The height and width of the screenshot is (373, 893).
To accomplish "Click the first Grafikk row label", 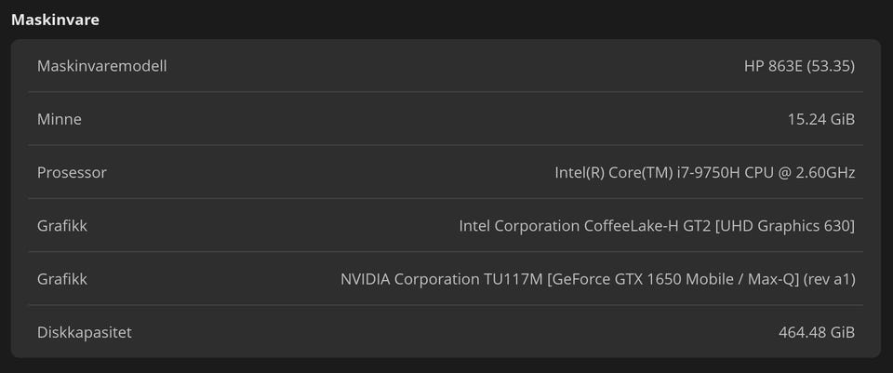I will (62, 225).
